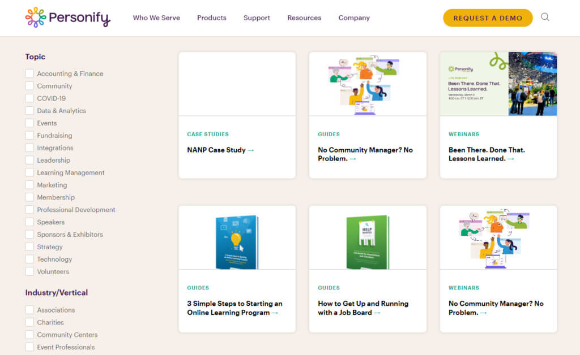Open the Who We Serve menu
Viewport: 580px width, 355px height.
[156, 18]
